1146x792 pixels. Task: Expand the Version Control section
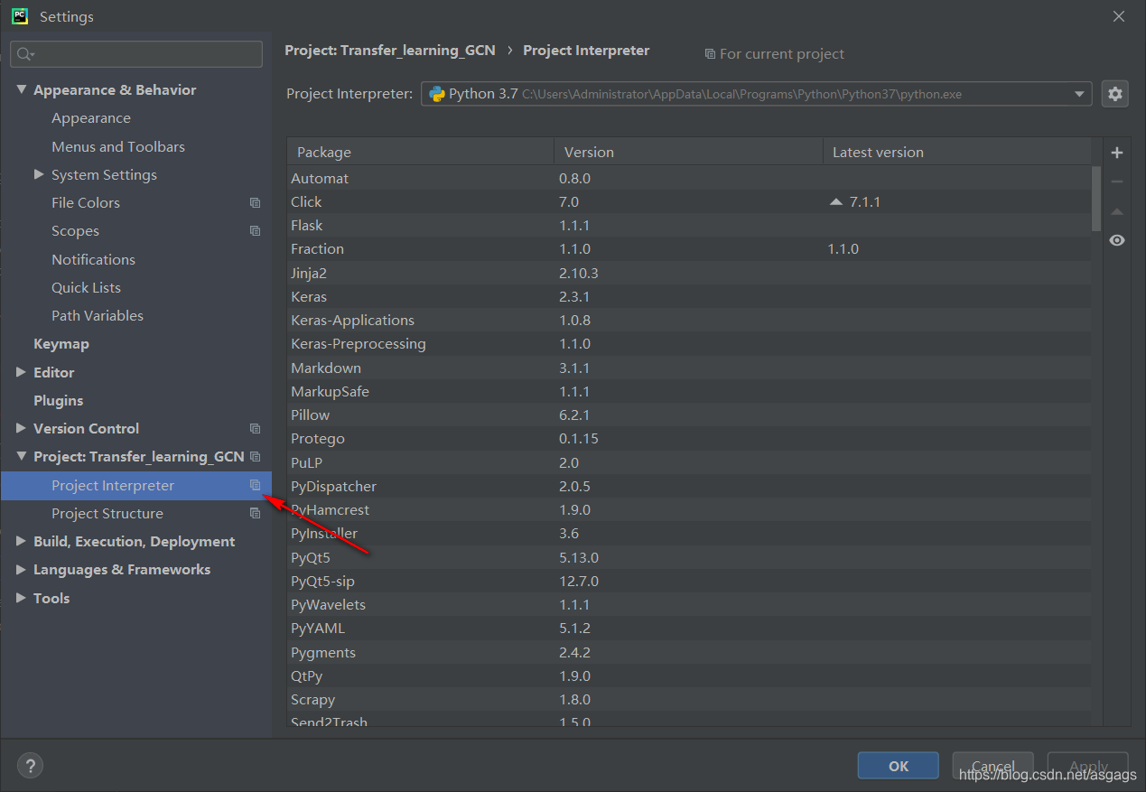[21, 428]
